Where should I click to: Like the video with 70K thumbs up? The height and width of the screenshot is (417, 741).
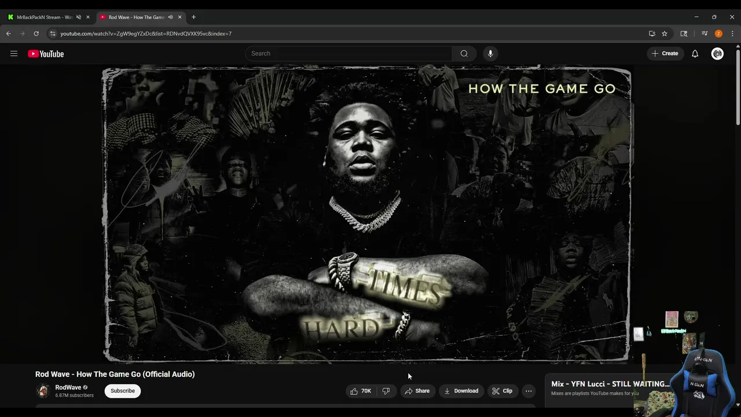pos(360,391)
